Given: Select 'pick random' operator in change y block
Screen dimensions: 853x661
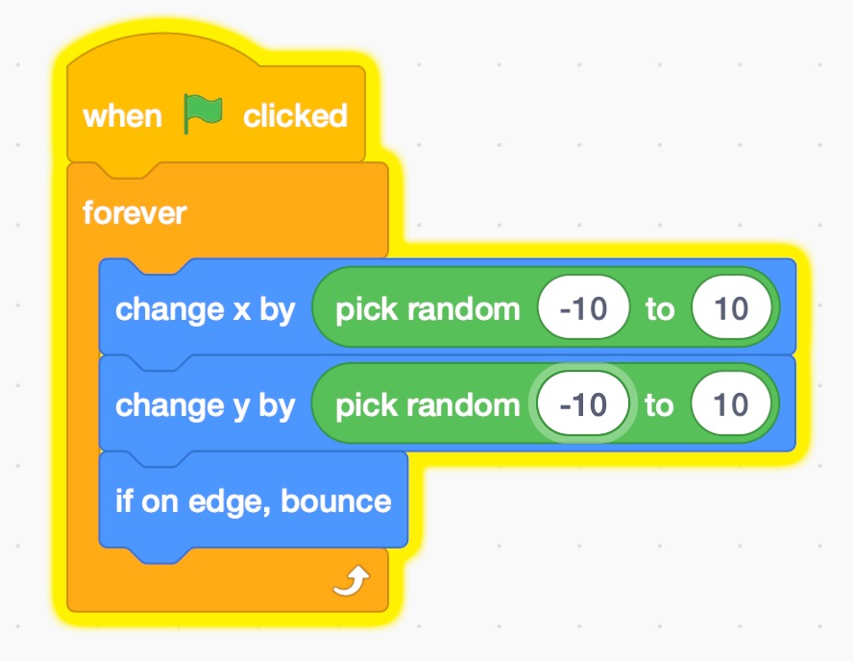Looking at the screenshot, I should [x=426, y=405].
